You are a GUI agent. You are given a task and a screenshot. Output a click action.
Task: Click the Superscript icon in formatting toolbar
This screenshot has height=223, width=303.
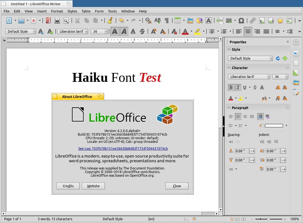pyautogui.click(x=154, y=31)
